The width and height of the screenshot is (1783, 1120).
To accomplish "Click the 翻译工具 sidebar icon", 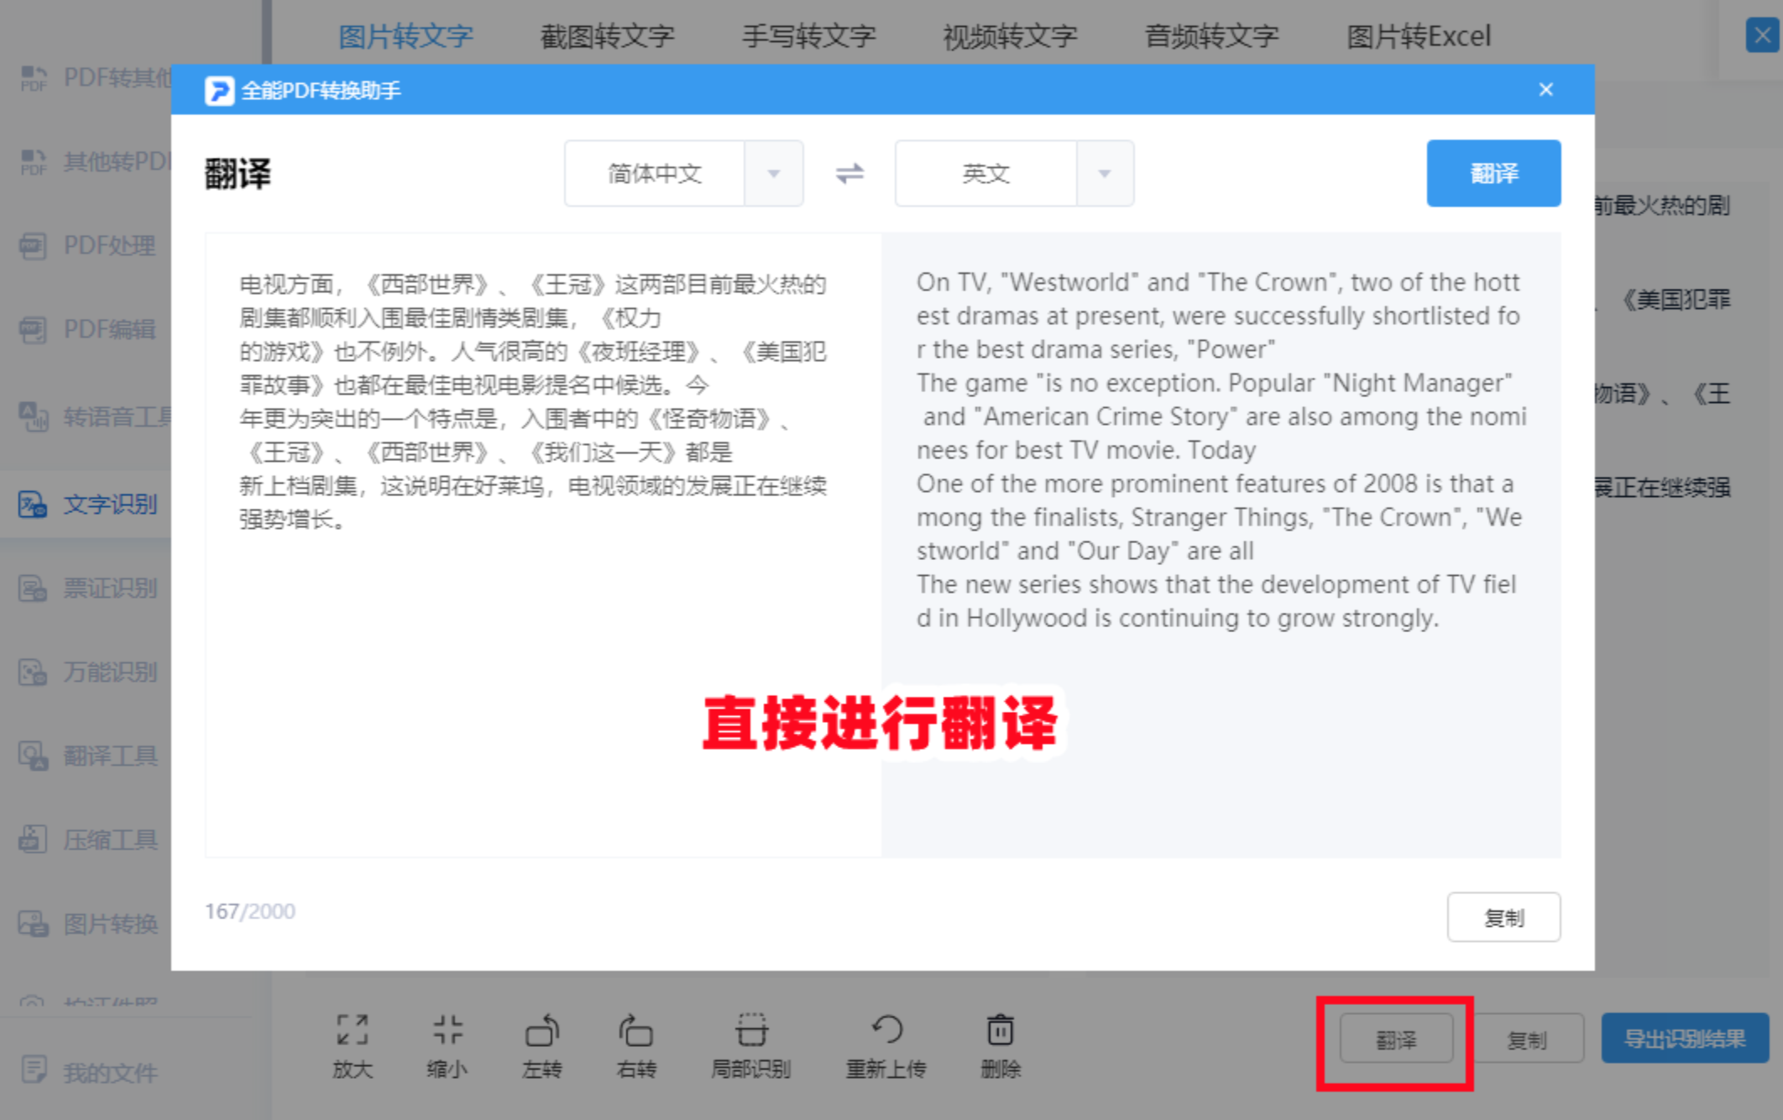I will coord(33,756).
